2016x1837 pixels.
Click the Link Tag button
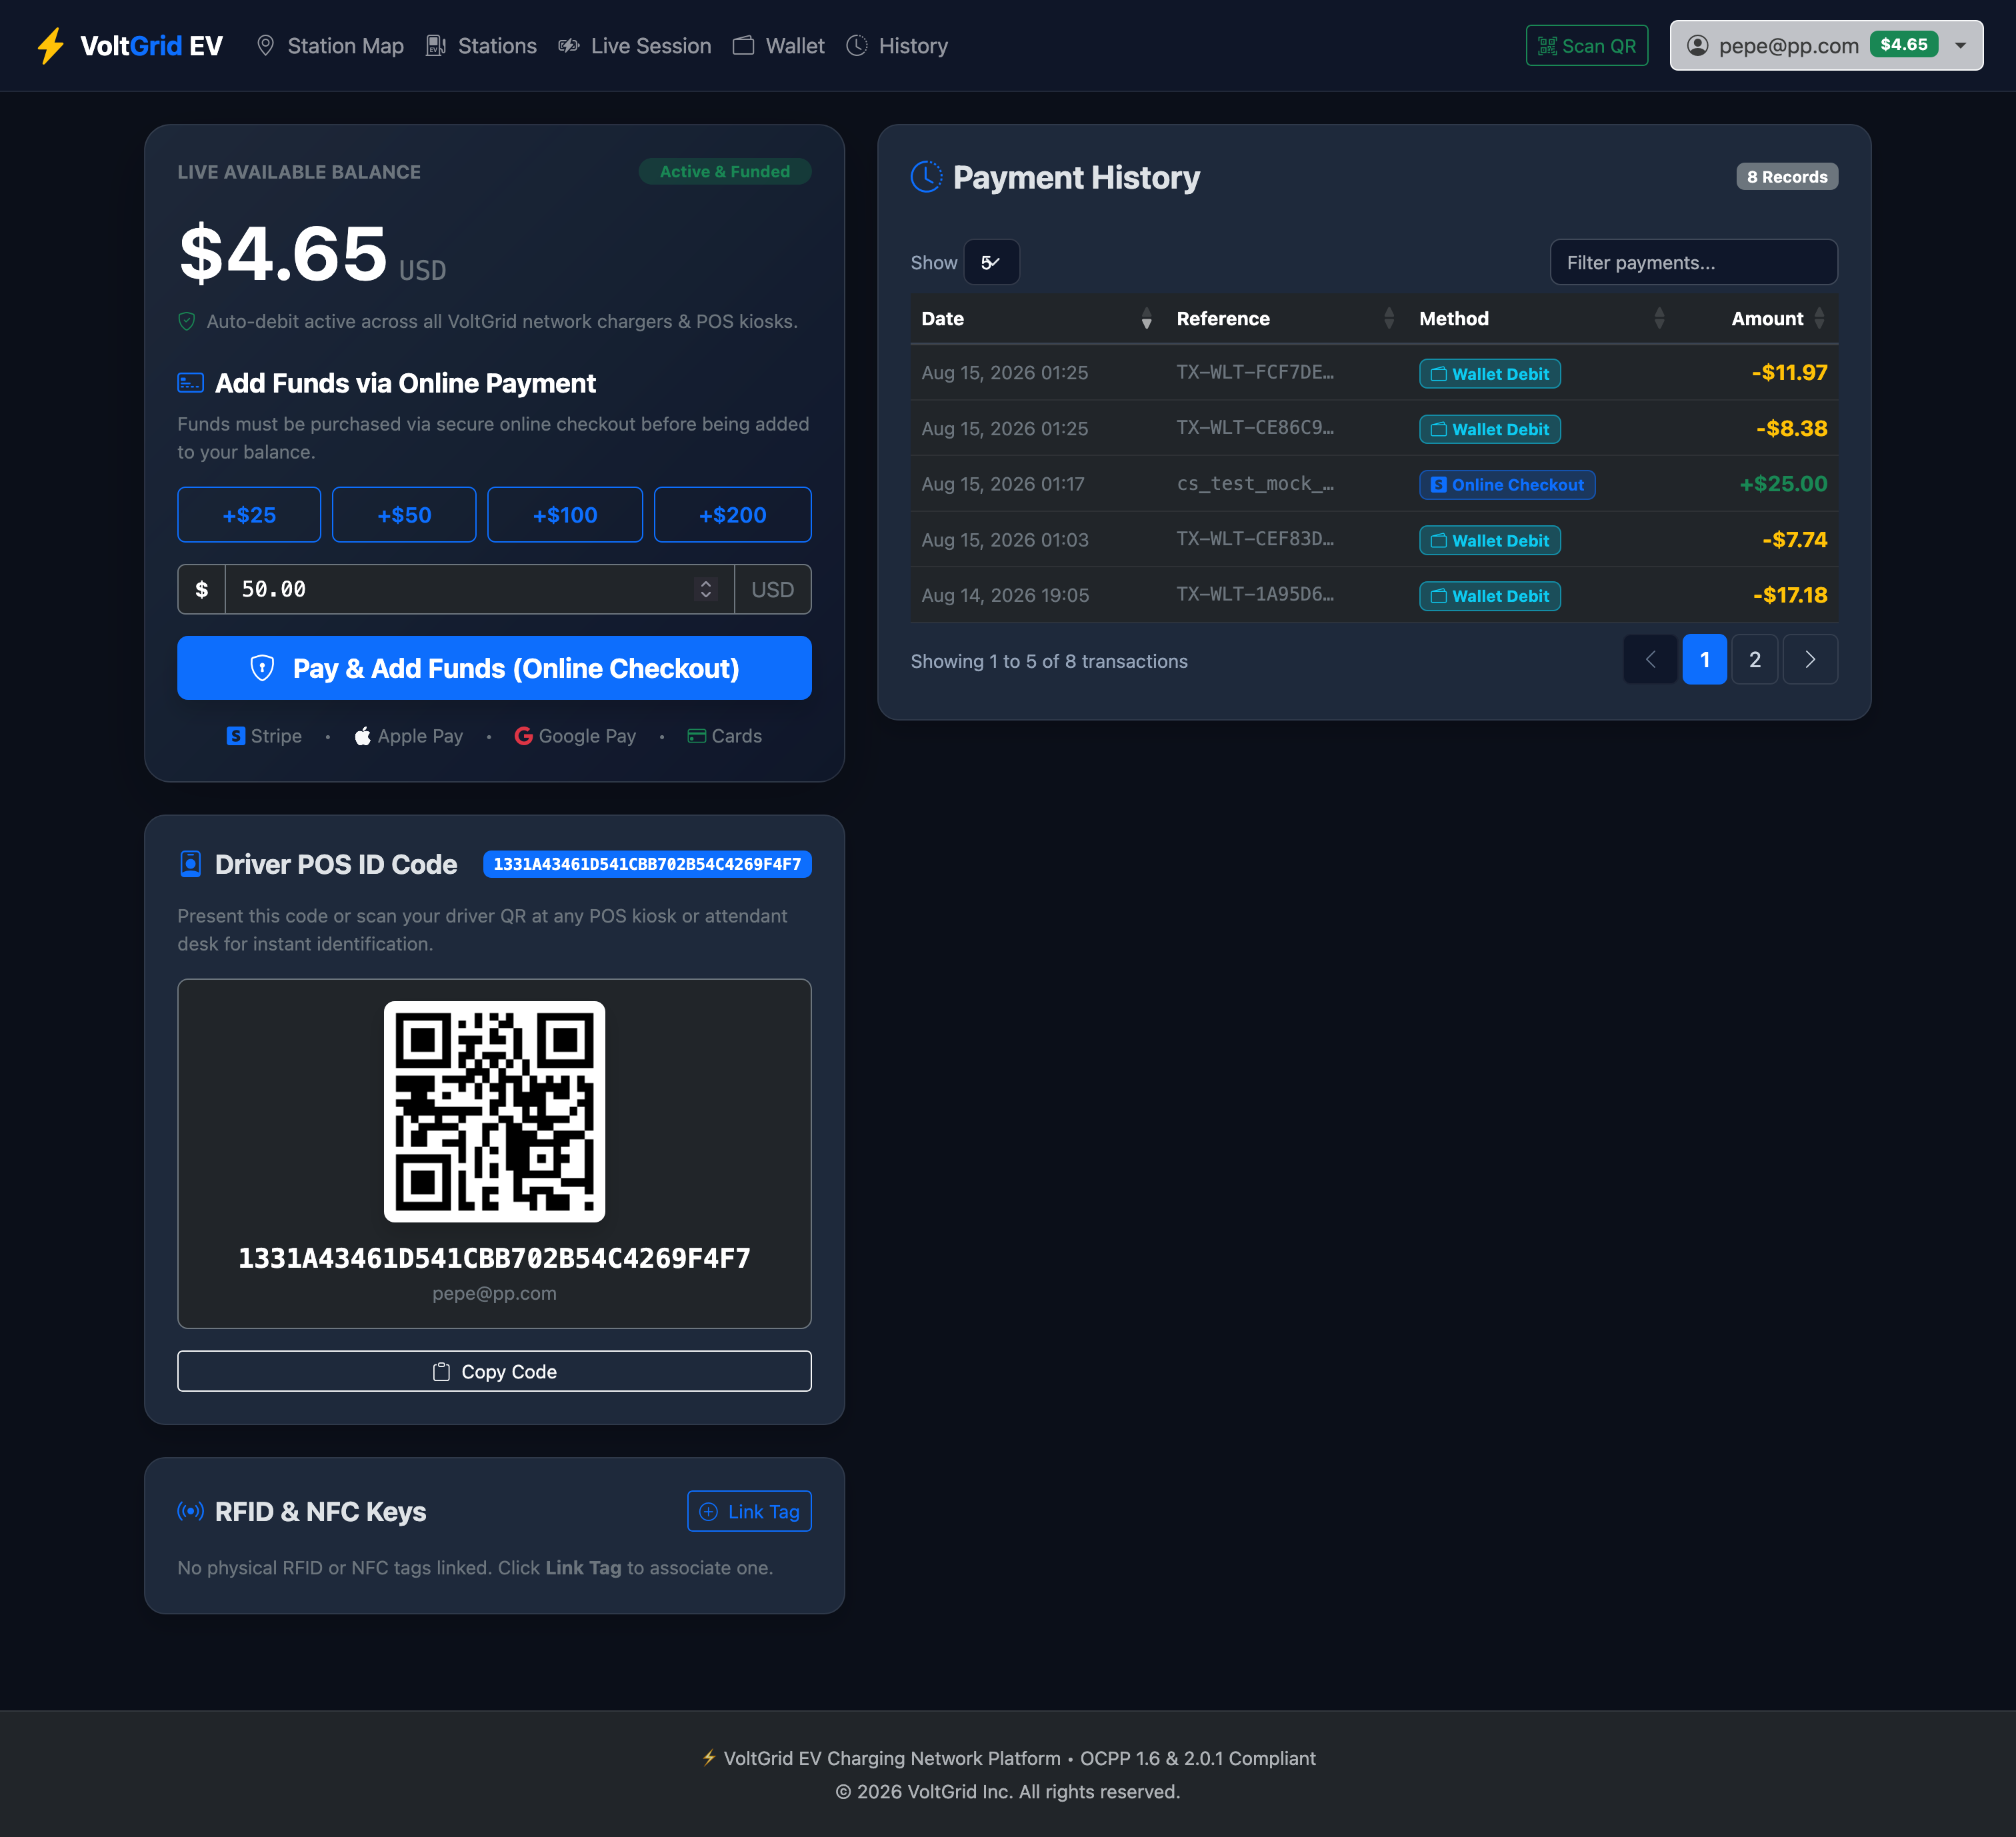[749, 1511]
